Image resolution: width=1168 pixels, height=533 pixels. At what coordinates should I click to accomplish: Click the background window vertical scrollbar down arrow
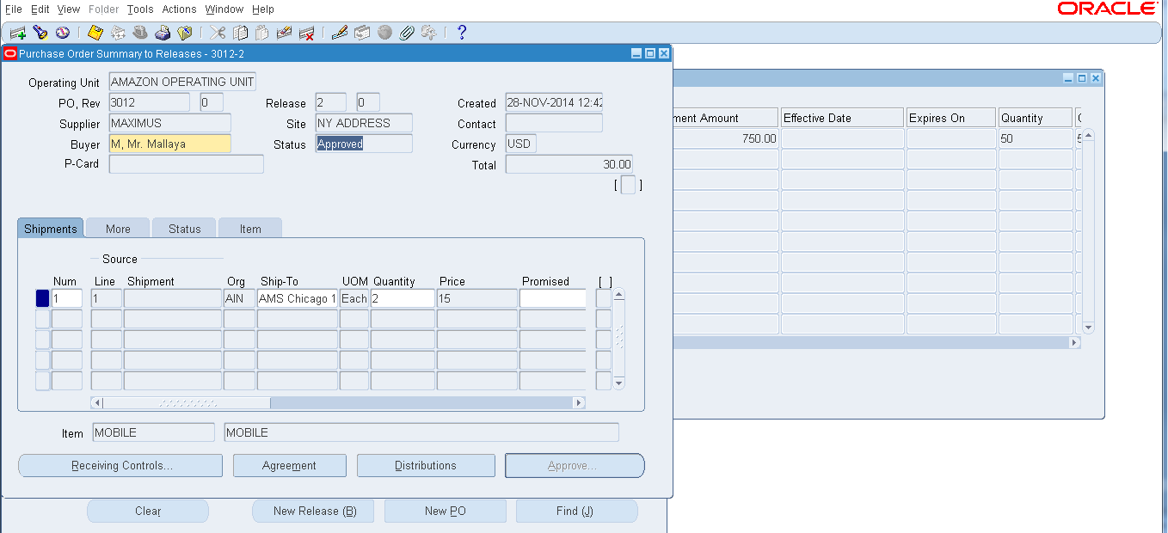[1088, 328]
